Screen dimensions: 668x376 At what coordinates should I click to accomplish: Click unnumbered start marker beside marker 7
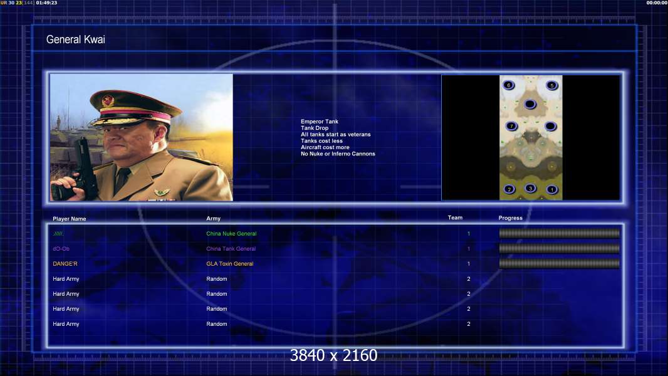coord(550,126)
